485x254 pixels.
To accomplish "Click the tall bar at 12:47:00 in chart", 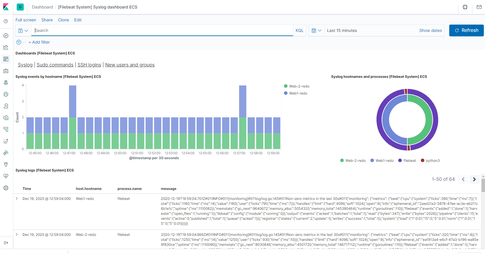I will pyautogui.click(x=73, y=117).
